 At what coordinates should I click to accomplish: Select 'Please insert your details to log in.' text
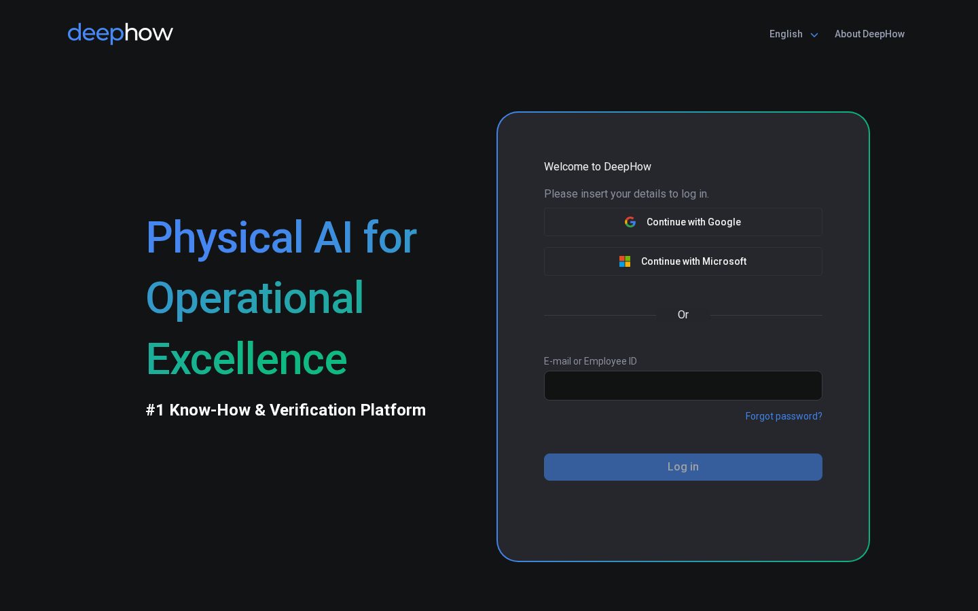626,194
